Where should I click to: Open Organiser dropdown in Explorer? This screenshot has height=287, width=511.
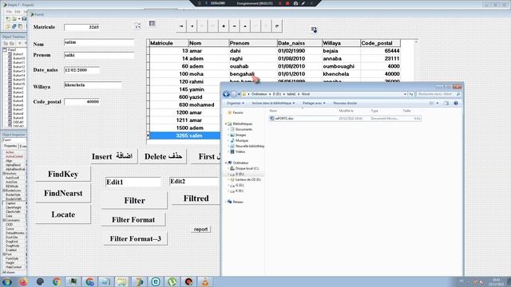click(x=236, y=103)
